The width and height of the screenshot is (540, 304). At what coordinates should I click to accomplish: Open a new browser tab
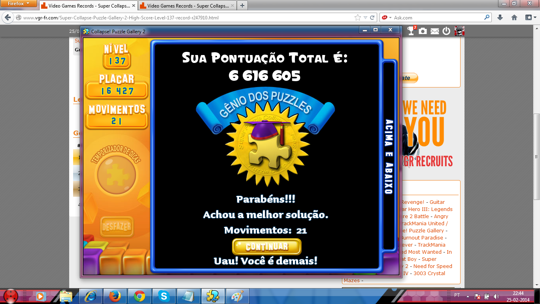(242, 6)
